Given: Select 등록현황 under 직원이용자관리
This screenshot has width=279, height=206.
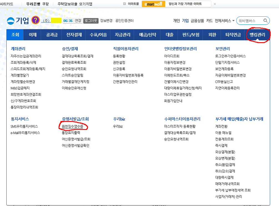Looking at the screenshot, I should (119, 56).
